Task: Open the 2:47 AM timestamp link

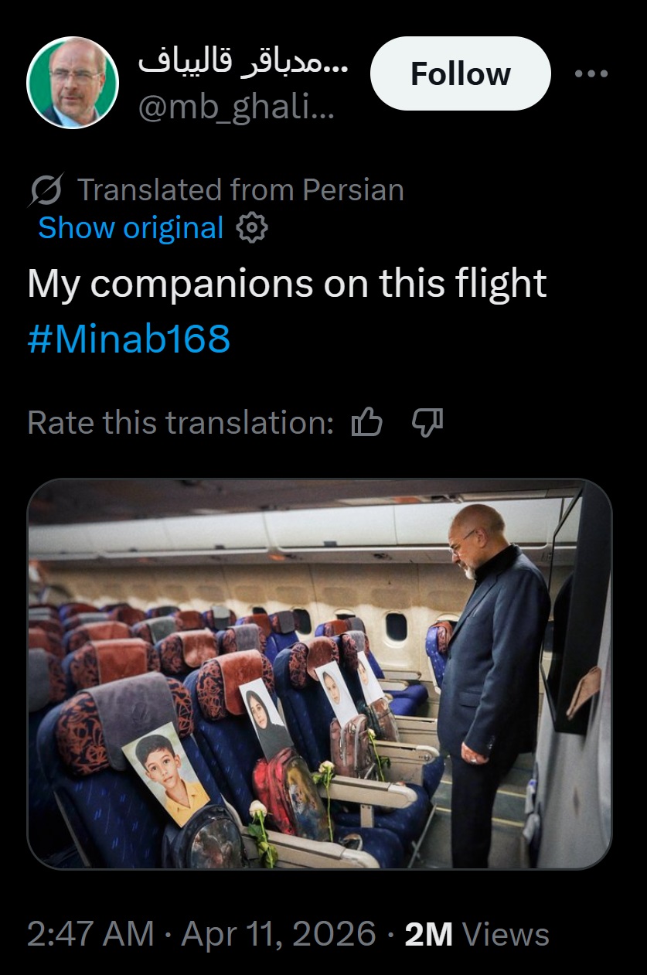Action: click(90, 934)
